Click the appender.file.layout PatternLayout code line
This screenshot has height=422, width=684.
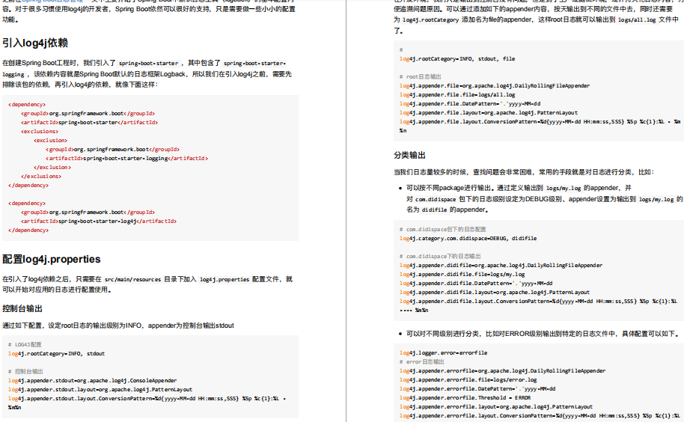[489, 112]
